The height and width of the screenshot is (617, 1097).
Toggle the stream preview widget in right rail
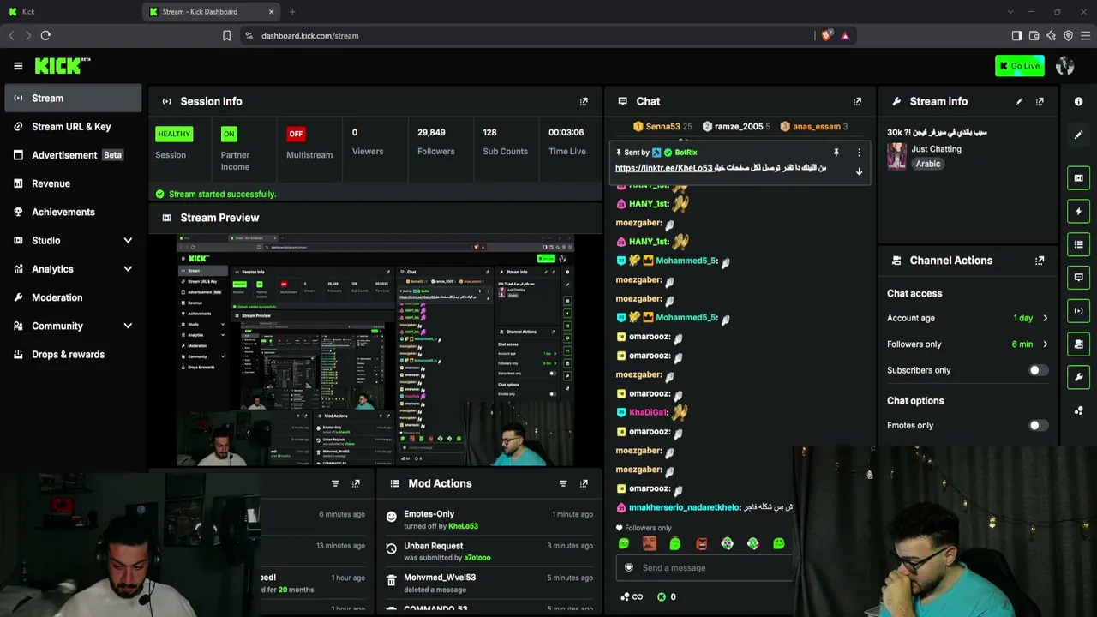tap(1079, 178)
